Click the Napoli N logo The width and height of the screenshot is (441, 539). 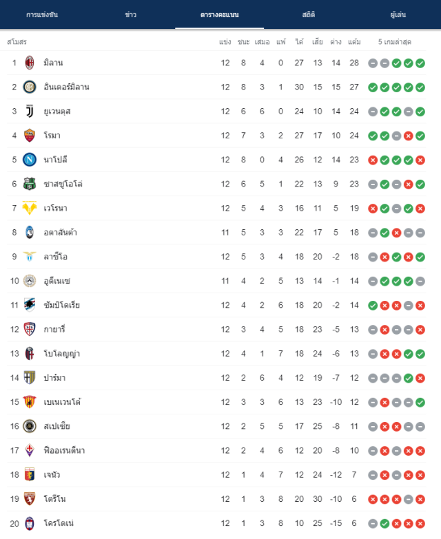click(x=30, y=160)
